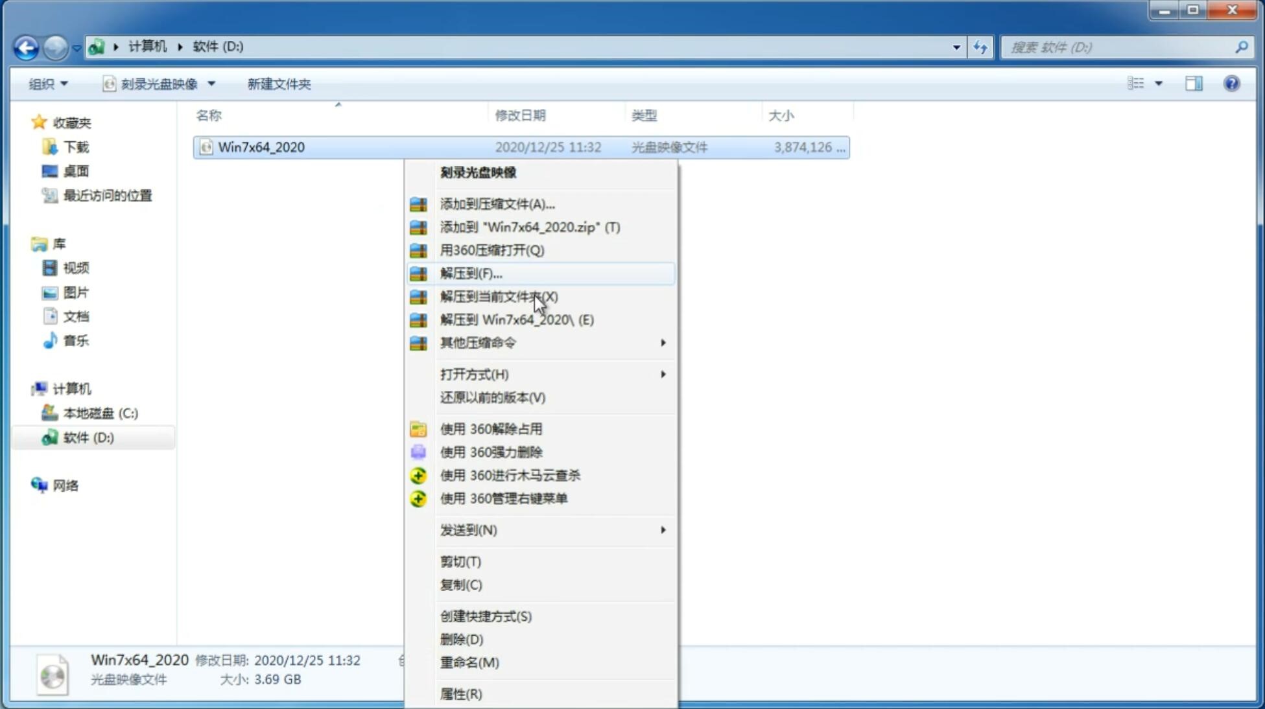Click 使用360解除占用 icon
The height and width of the screenshot is (709, 1265).
(418, 428)
